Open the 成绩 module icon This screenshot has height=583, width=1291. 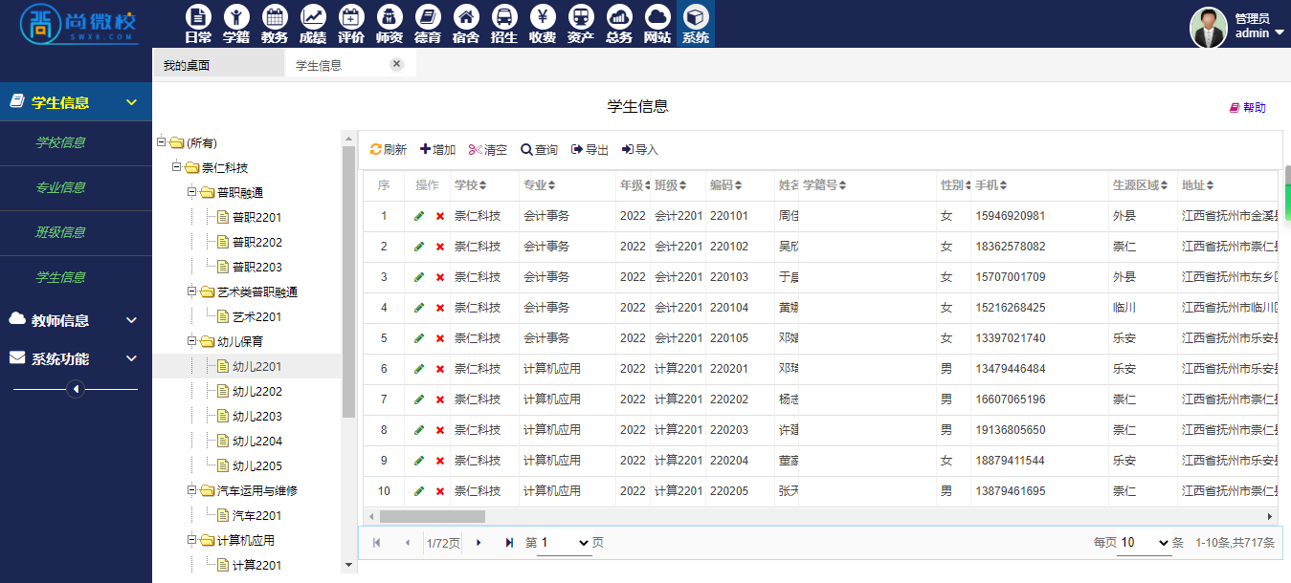click(x=313, y=24)
